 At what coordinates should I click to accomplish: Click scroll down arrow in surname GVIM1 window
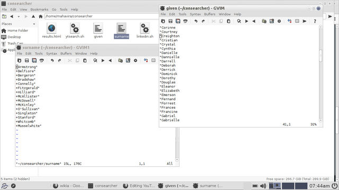177,160
